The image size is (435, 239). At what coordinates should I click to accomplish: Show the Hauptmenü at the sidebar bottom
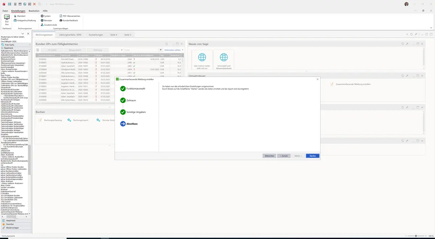tap(15, 220)
